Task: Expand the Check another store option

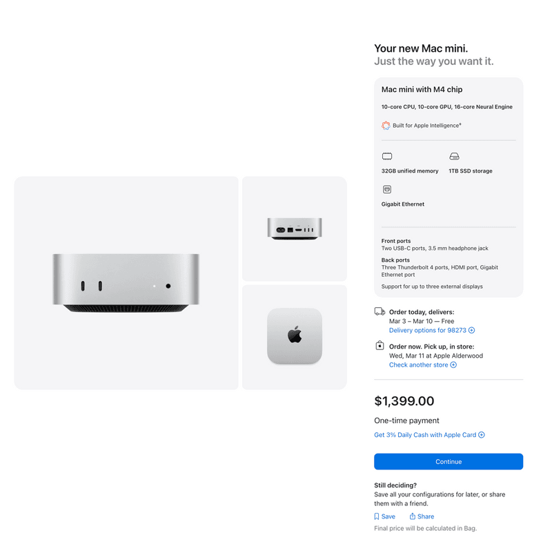Action: click(x=423, y=365)
